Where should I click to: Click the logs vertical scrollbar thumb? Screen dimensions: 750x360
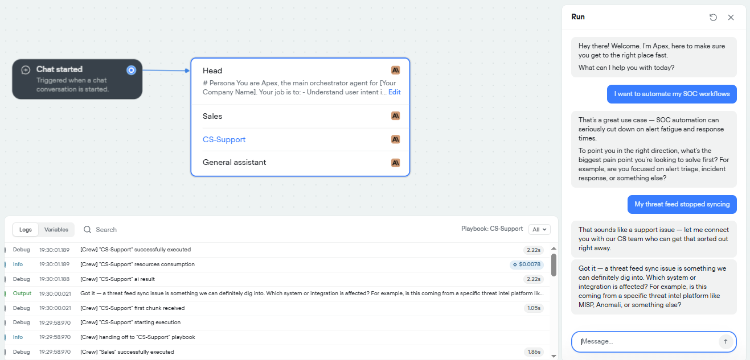[x=554, y=265]
